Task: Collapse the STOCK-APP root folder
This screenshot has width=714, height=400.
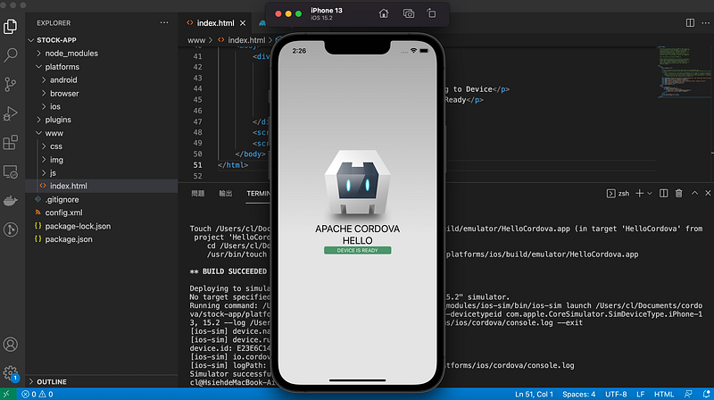Action: click(102, 40)
